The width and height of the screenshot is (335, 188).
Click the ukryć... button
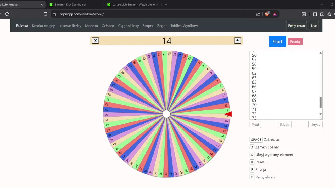pyautogui.click(x=315, y=125)
